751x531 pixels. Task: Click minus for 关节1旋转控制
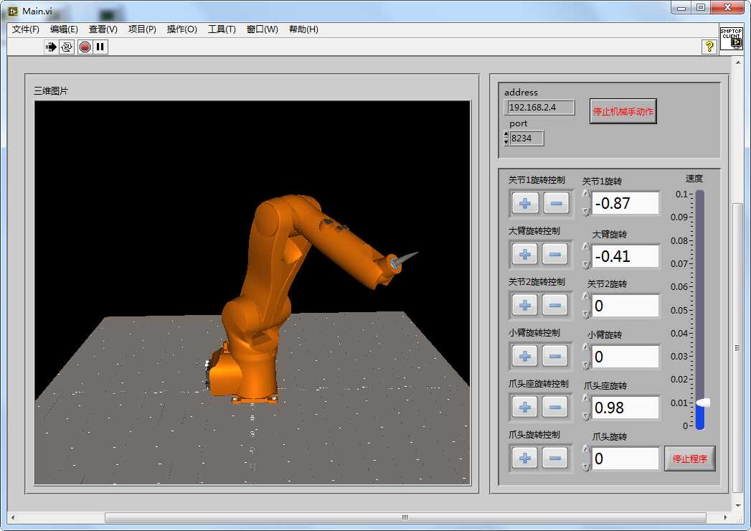click(x=556, y=203)
